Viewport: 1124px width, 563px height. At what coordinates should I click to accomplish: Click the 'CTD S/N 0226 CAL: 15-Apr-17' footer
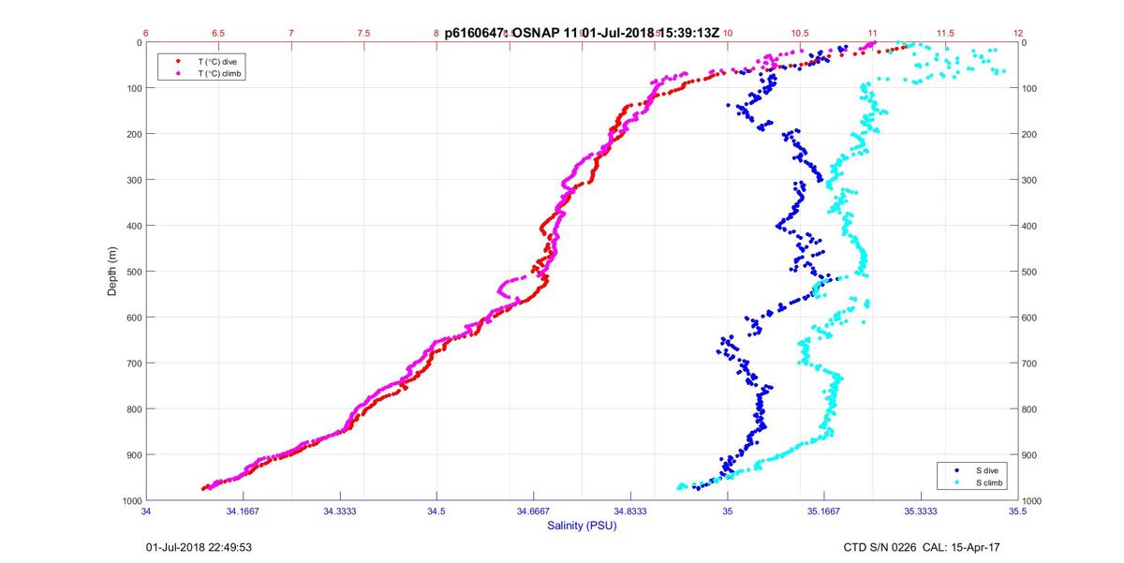click(923, 547)
